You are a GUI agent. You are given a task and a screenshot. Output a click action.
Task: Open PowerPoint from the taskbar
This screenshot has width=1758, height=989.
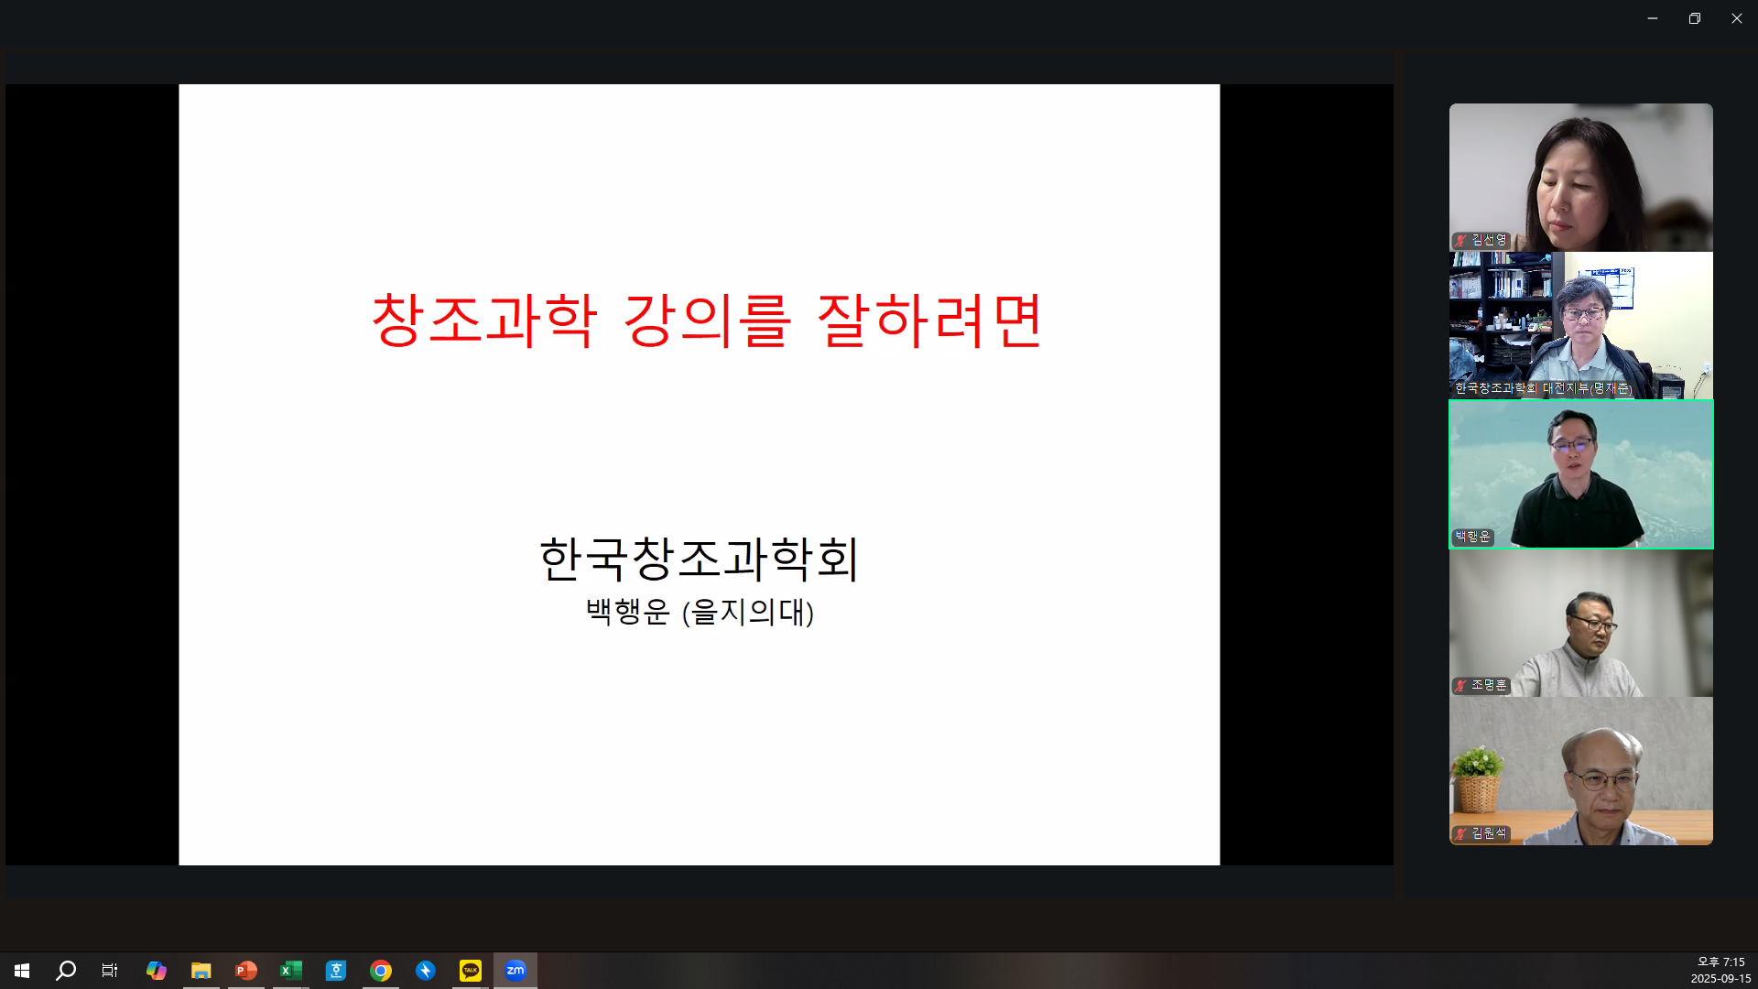pos(246,970)
